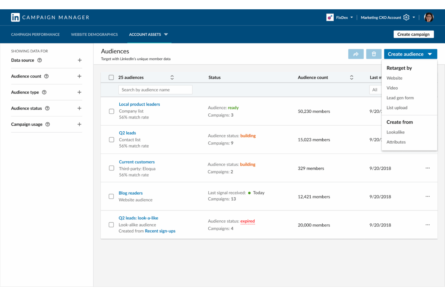Click the trash delete icon button

coord(374,54)
